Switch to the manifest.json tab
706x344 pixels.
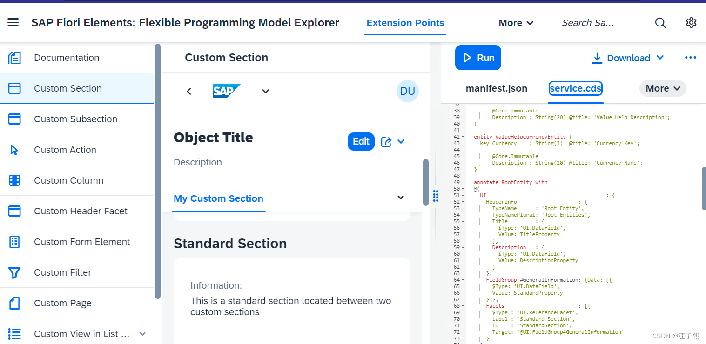point(497,88)
